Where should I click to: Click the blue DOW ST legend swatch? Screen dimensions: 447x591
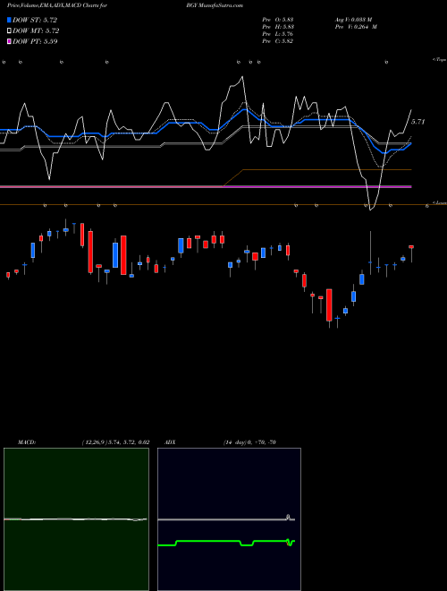[10, 20]
